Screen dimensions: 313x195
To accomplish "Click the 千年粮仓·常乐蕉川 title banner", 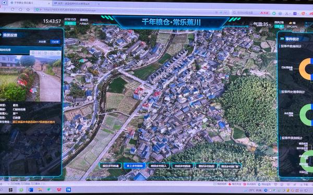I will (x=171, y=22).
